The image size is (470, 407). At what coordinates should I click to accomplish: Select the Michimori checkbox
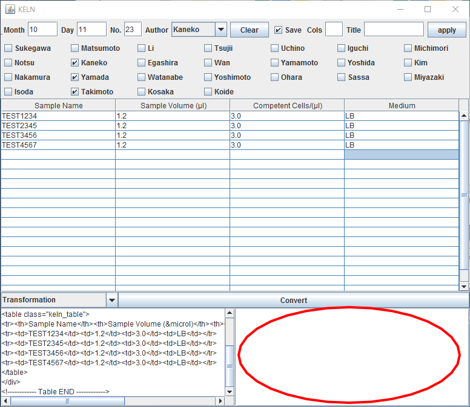[408, 48]
